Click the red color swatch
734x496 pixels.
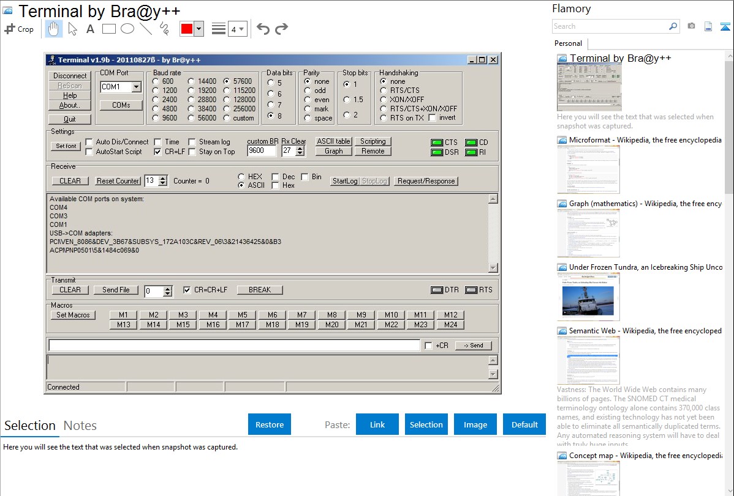pos(187,29)
